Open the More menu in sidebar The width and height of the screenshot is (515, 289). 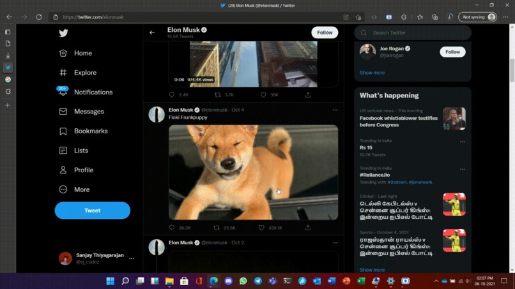point(74,189)
